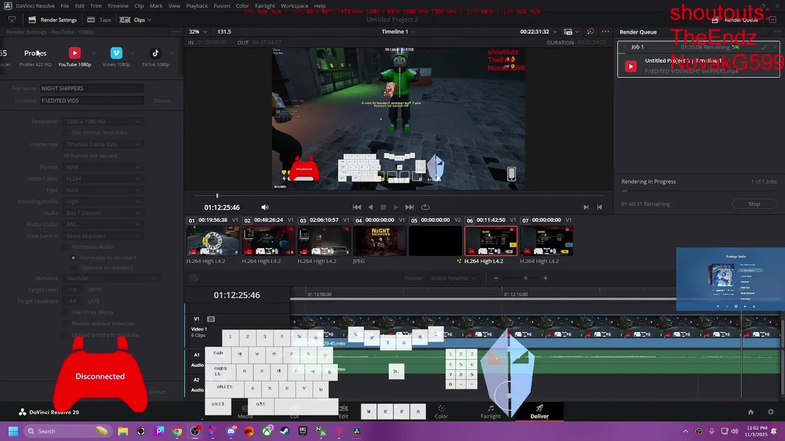785x441 pixels.
Task: Stop the render in progress
Action: click(x=754, y=204)
